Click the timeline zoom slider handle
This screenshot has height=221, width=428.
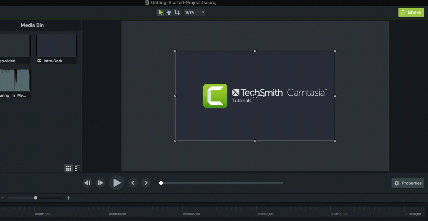tap(35, 198)
